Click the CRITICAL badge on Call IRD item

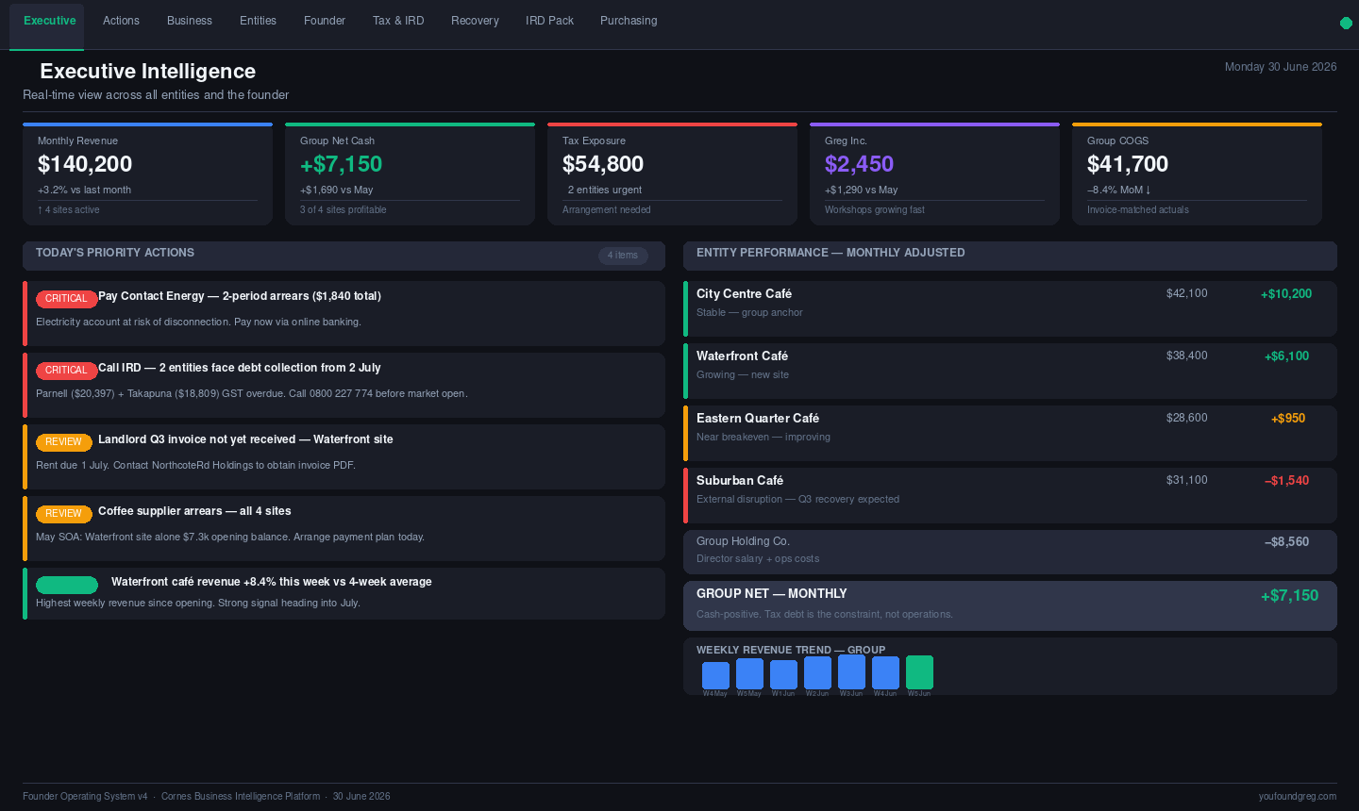tap(66, 370)
